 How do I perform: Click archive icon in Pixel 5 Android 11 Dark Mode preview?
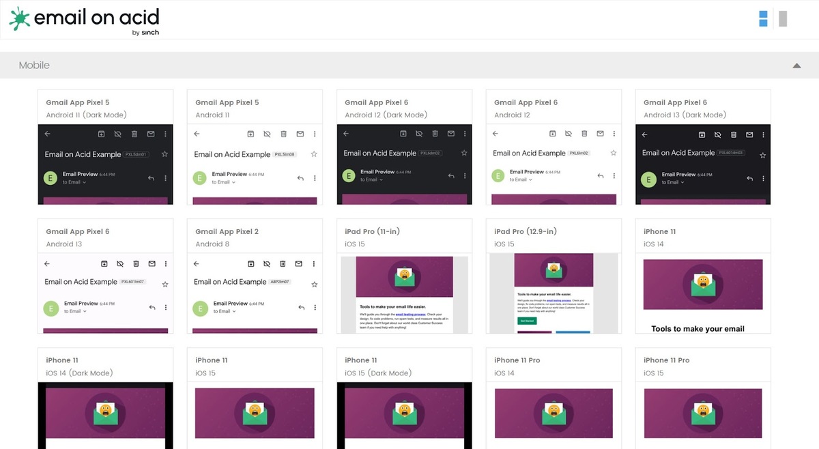(x=101, y=134)
